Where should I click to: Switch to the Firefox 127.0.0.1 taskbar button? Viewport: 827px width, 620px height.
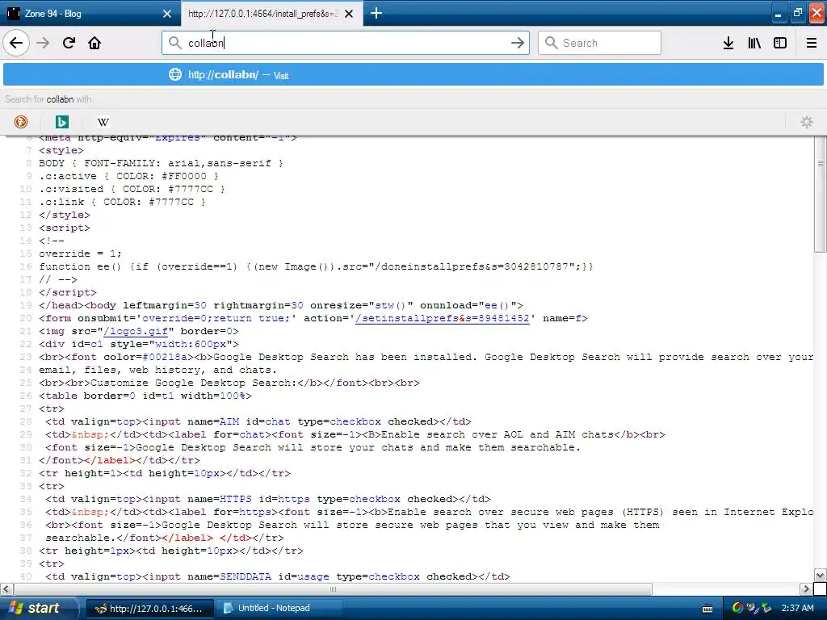tap(149, 609)
